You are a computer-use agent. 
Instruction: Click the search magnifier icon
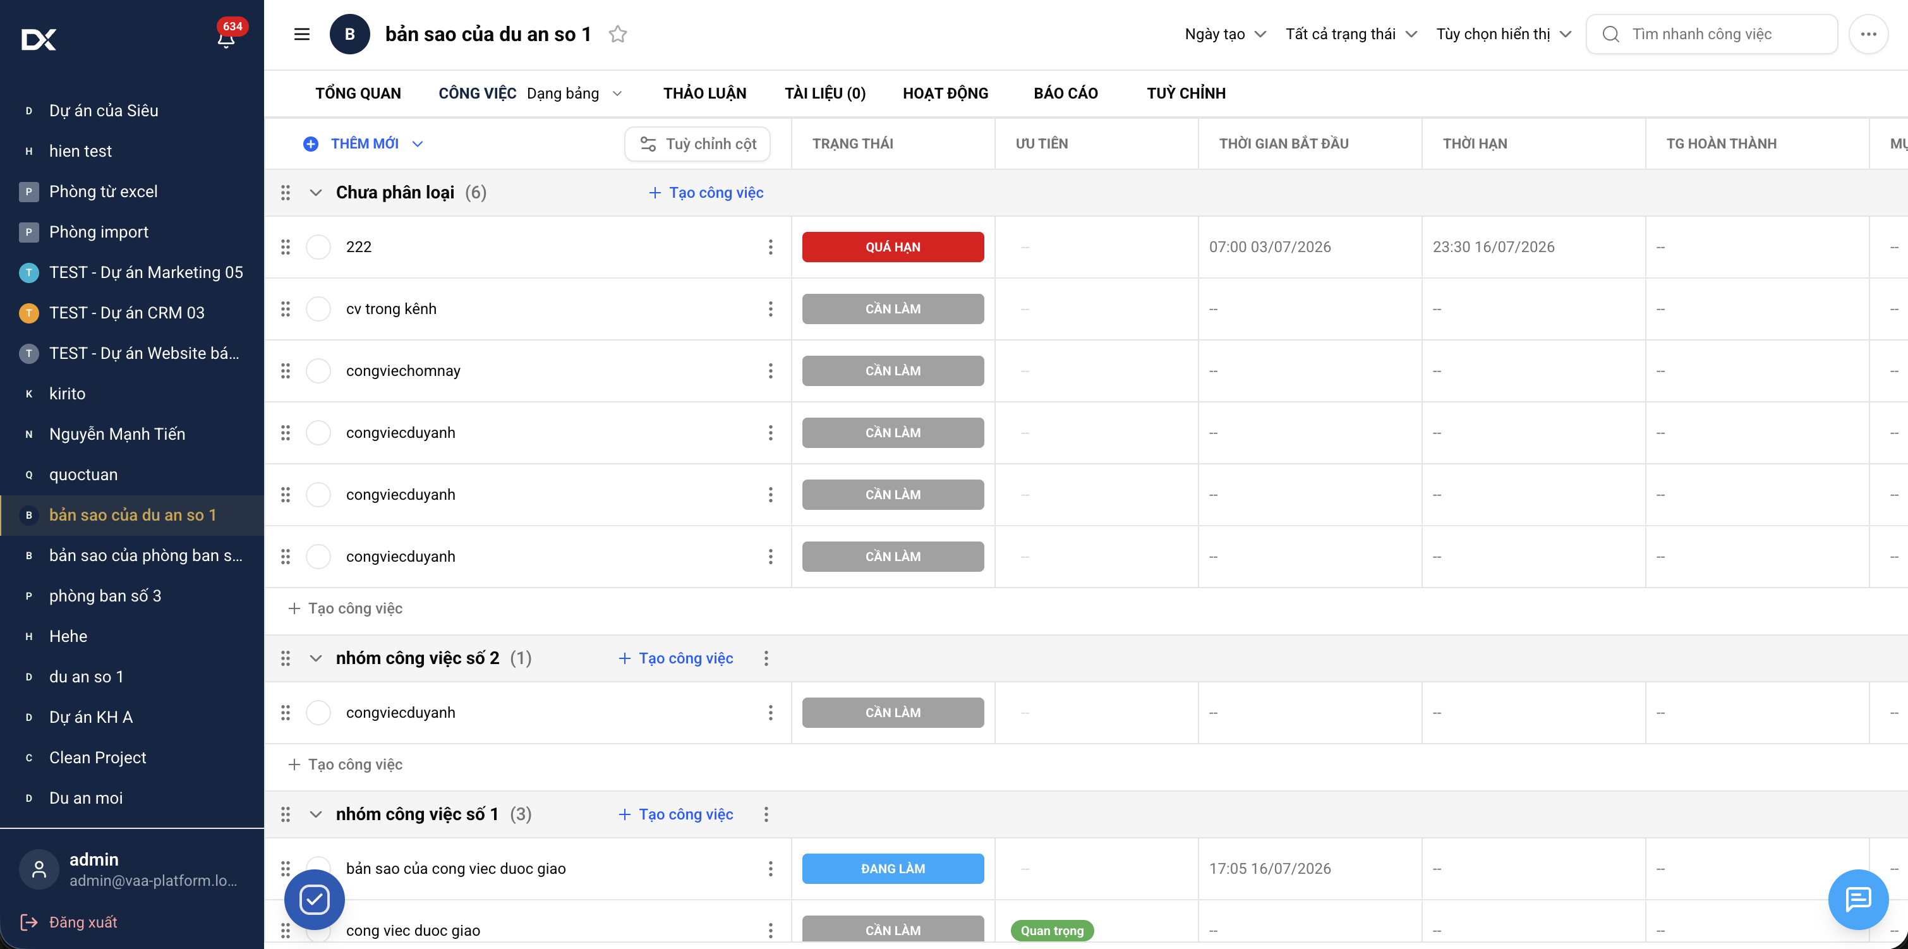pyautogui.click(x=1610, y=34)
